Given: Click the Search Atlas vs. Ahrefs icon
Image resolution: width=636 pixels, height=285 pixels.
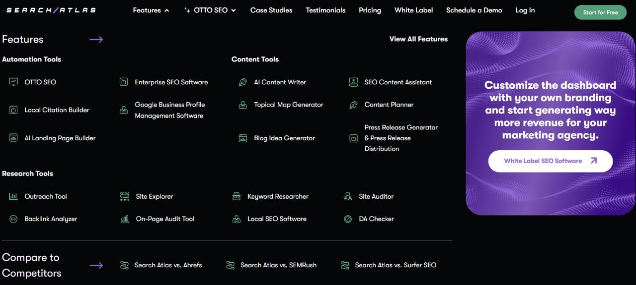Looking at the screenshot, I should coord(124,265).
